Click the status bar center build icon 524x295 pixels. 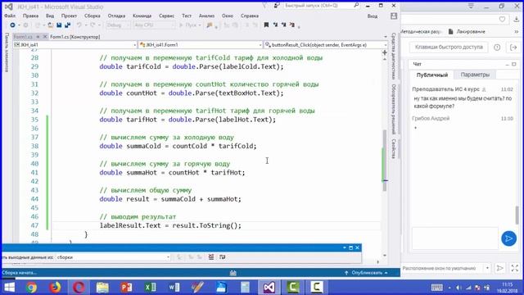(233, 273)
